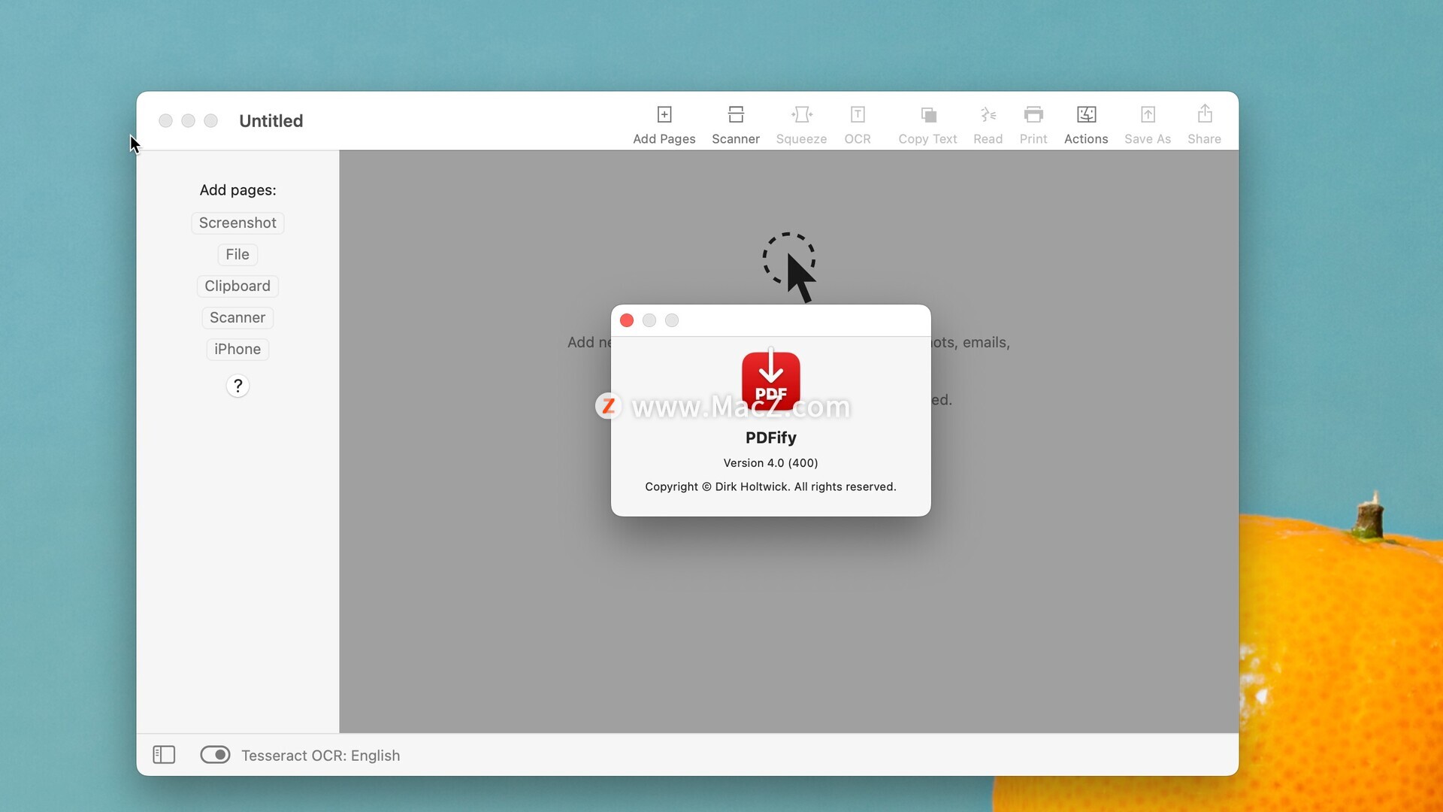This screenshot has width=1443, height=812.
Task: Click the PDFify app icon in About dialog
Action: (771, 380)
